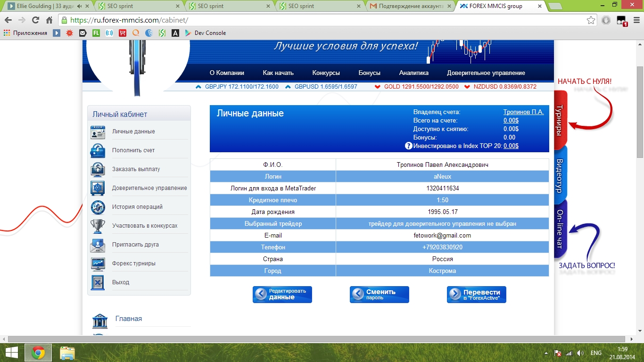Open the Windows Start button
Image resolution: width=644 pixels, height=362 pixels.
[x=12, y=353]
